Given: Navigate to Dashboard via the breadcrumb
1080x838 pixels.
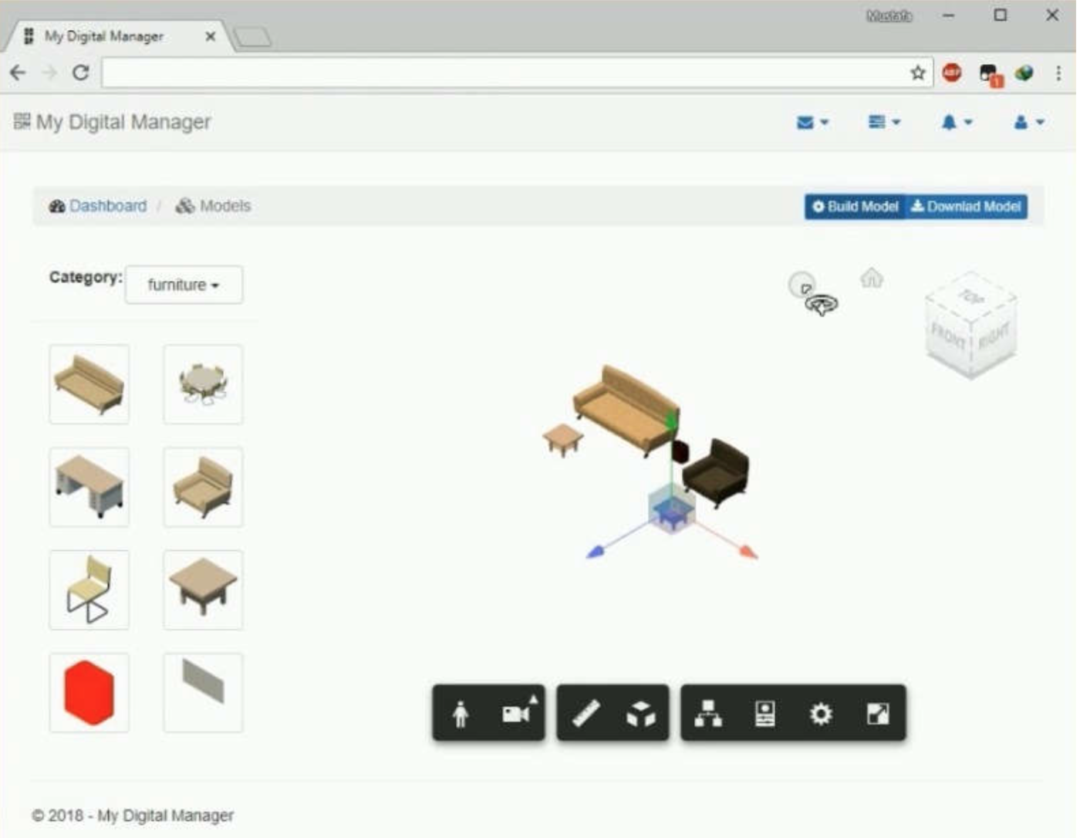Looking at the screenshot, I should point(108,205).
